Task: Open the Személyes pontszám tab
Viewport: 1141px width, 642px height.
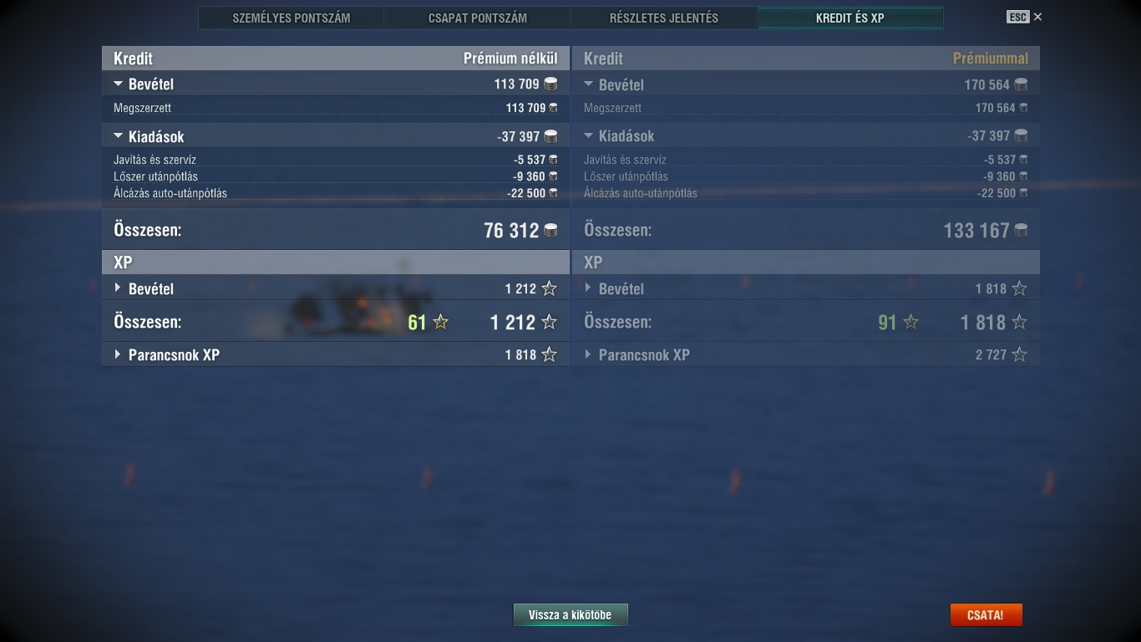Action: [x=292, y=18]
